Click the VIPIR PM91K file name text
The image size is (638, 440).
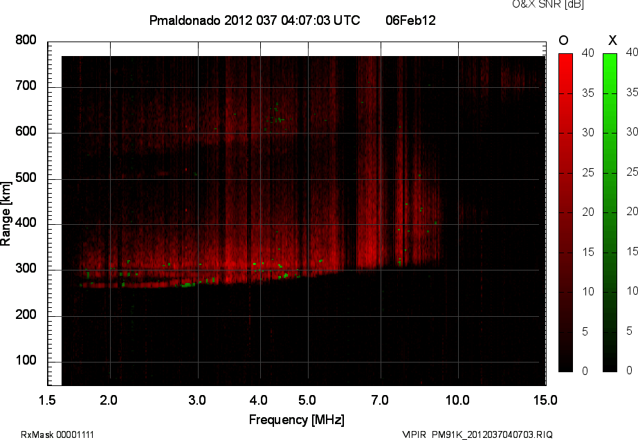point(477,434)
